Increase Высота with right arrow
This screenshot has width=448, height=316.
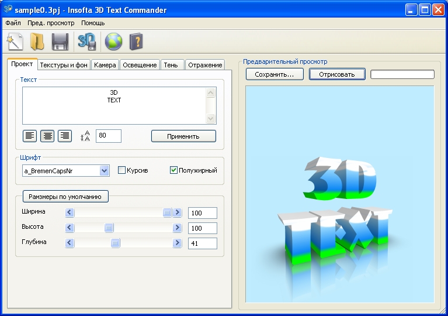click(x=178, y=228)
